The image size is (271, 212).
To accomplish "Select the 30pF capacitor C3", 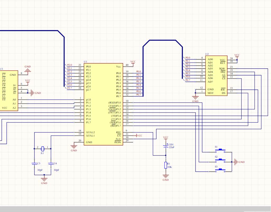I will (34, 164).
